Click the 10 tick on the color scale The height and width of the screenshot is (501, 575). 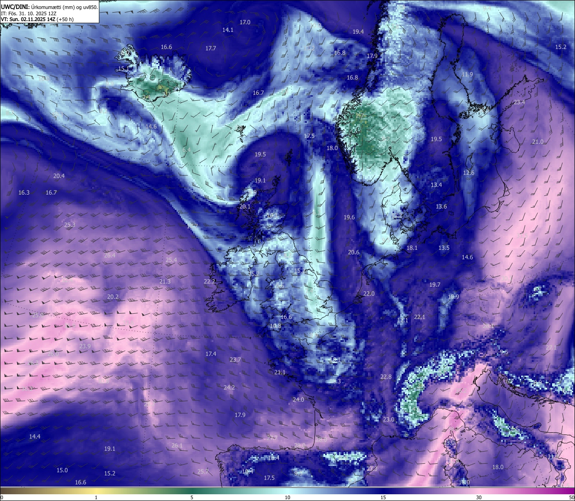(x=287, y=497)
